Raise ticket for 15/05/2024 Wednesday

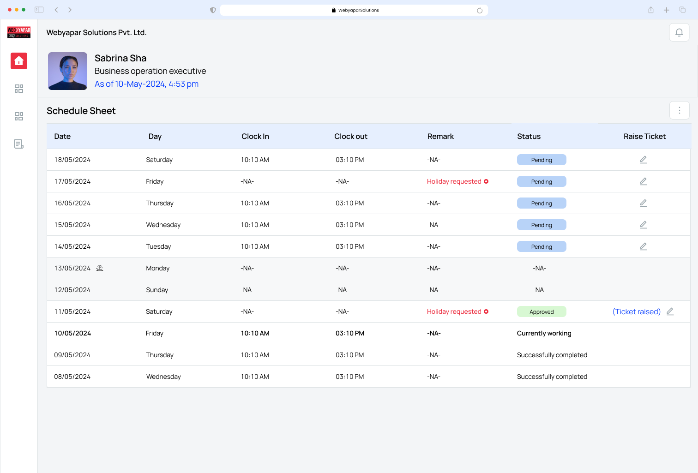click(644, 225)
